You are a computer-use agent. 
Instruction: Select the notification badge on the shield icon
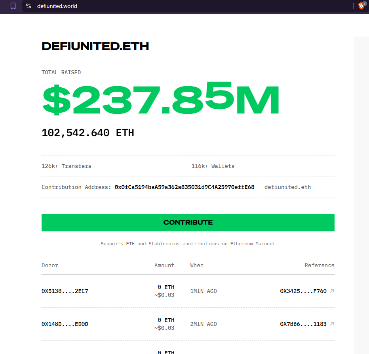[365, 3]
